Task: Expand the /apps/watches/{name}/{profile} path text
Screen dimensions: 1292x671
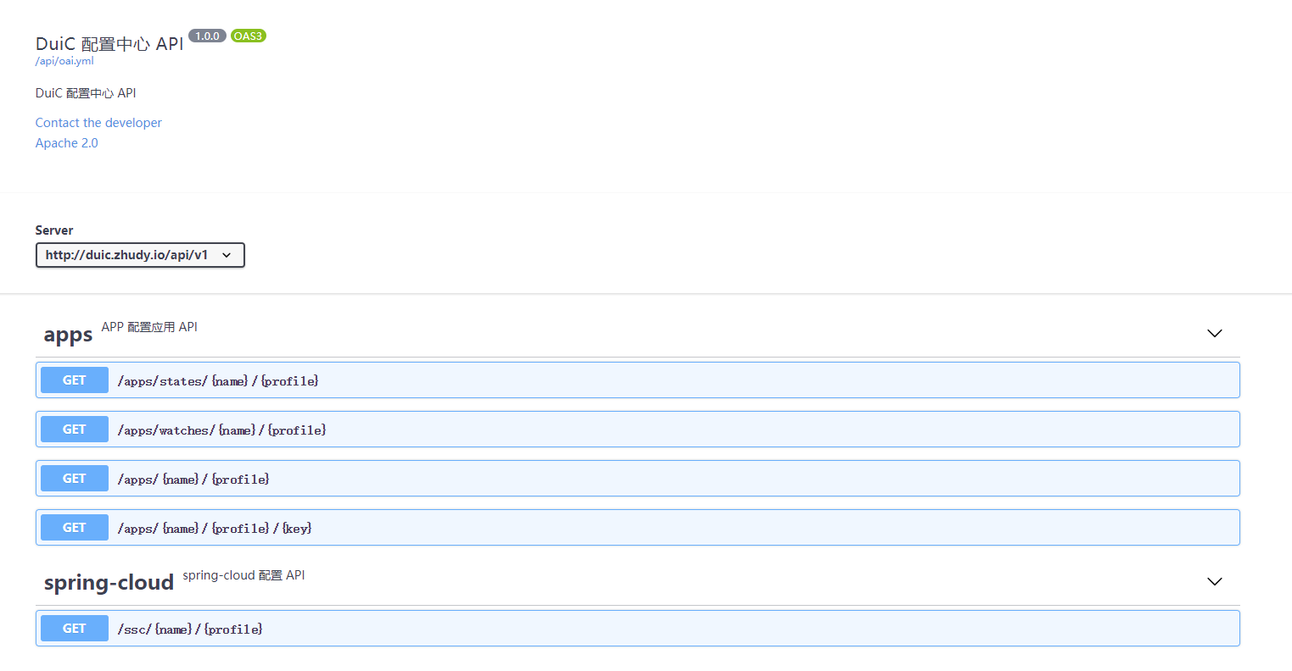Action: point(221,430)
